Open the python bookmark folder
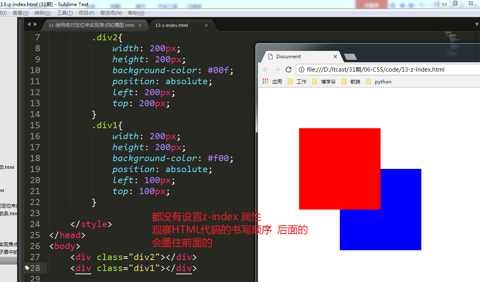This screenshot has width=480, height=282. click(x=379, y=82)
